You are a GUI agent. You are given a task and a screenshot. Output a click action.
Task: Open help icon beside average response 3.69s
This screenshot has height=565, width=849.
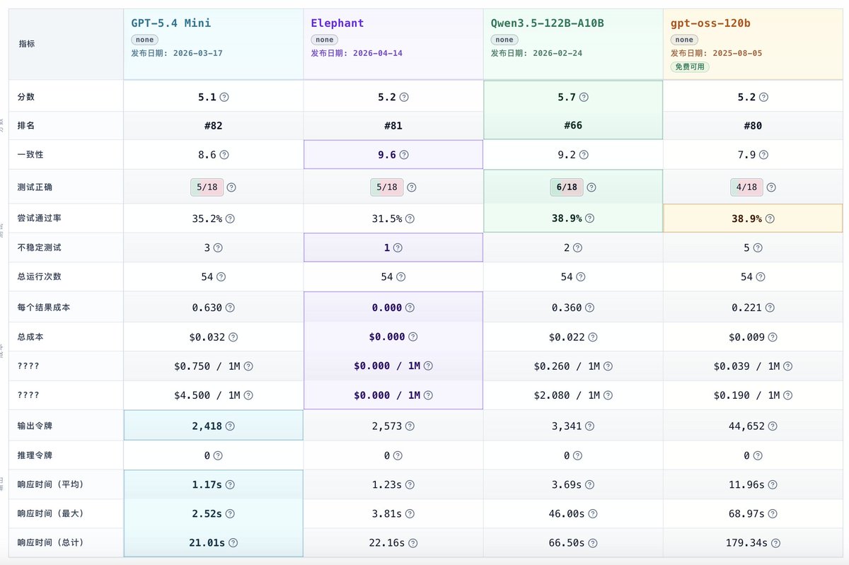[589, 485]
